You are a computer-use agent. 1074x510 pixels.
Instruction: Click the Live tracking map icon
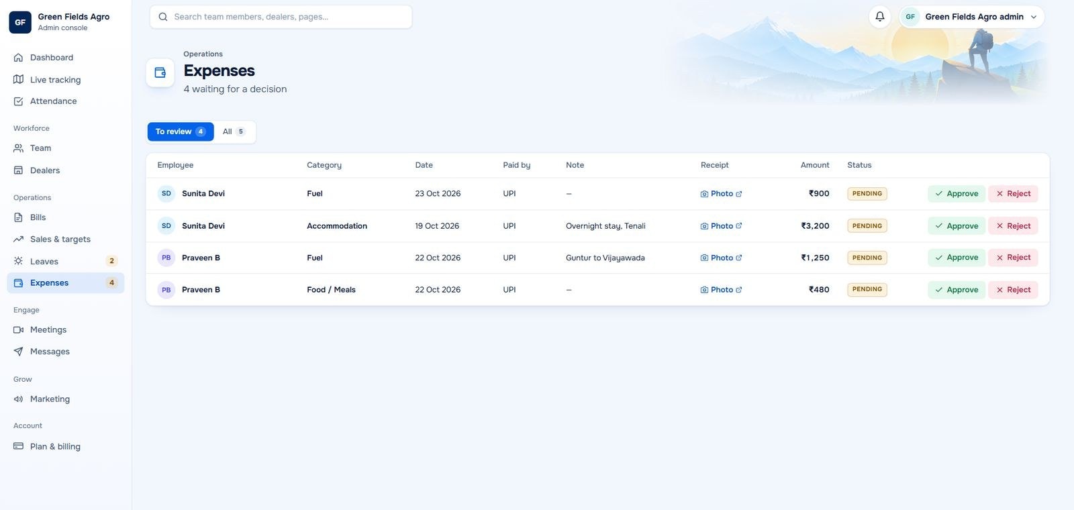pyautogui.click(x=19, y=79)
